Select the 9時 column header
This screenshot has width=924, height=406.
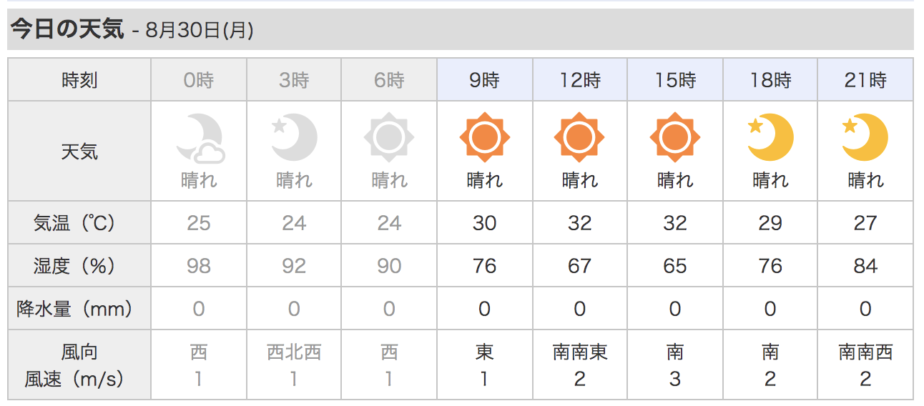coord(484,80)
